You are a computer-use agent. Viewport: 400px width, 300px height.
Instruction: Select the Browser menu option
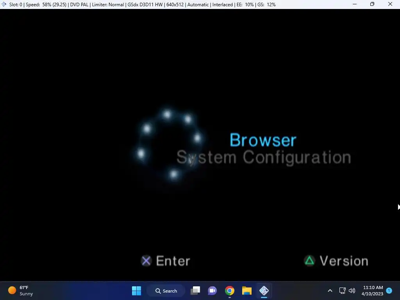[x=263, y=140]
